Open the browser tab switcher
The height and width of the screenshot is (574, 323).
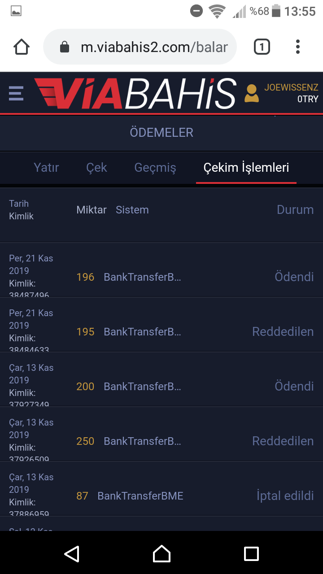[262, 47]
